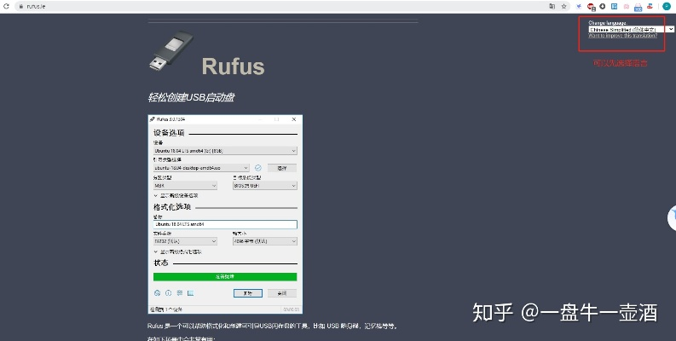Click the Close button beside Start in Rufus
This screenshot has height=341, width=676.
(282, 293)
